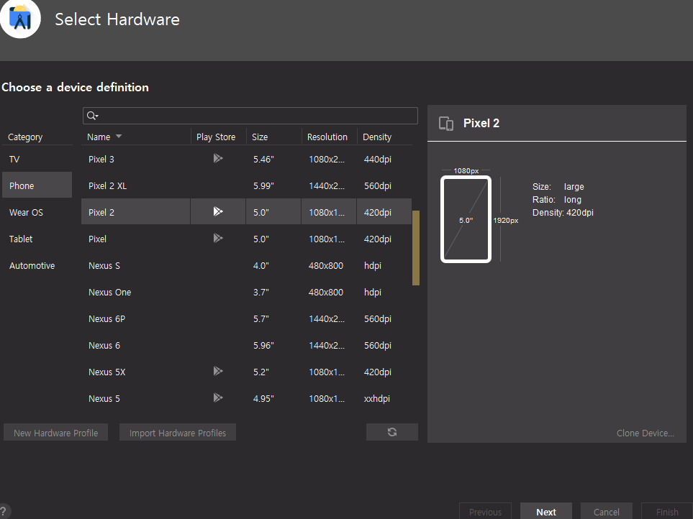The width and height of the screenshot is (693, 519).
Task: Click the 5.46" size cell
Action: (263, 160)
